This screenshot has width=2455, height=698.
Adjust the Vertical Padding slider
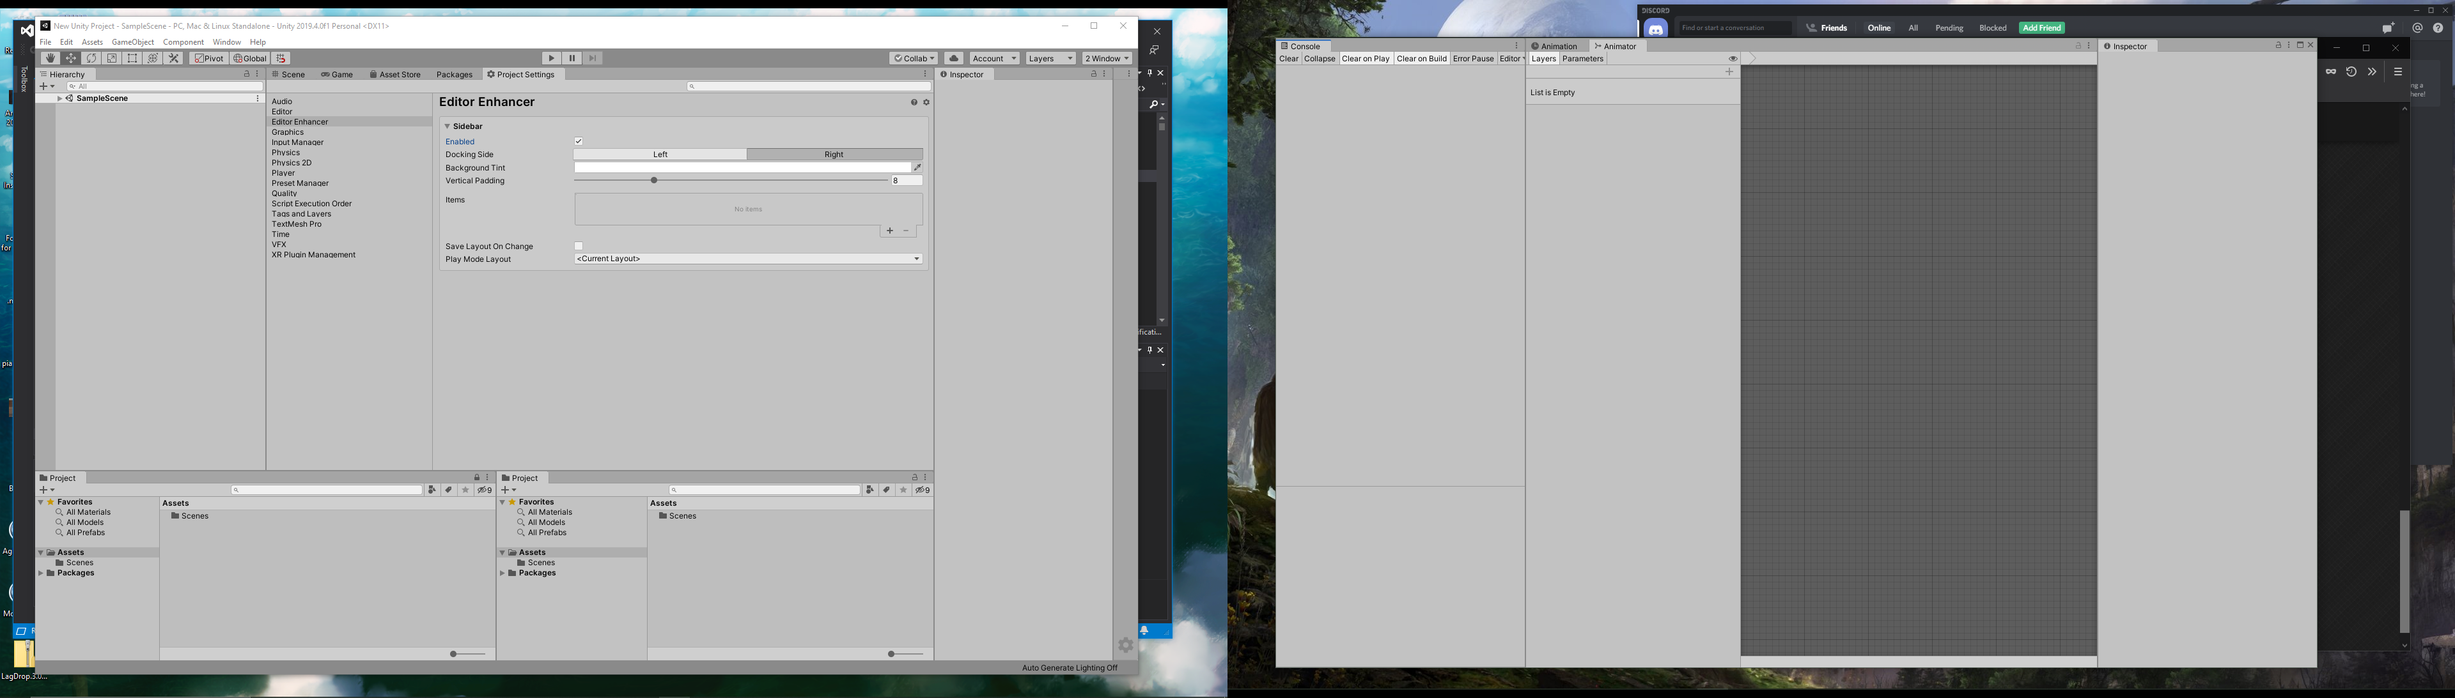tap(654, 180)
